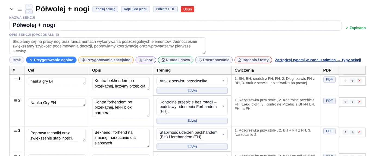
Task: Remove row 2 with red X
Action: pos(359,102)
